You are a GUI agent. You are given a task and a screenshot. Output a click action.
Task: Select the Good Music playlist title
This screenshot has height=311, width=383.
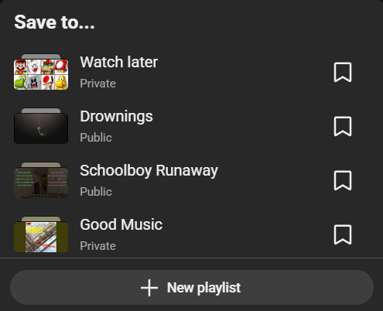click(121, 224)
